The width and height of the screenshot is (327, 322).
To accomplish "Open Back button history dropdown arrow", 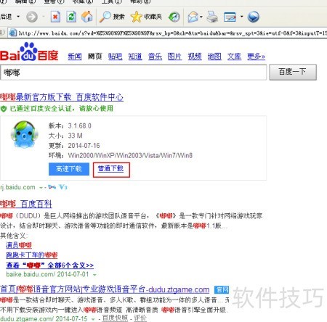I will click(18, 17).
